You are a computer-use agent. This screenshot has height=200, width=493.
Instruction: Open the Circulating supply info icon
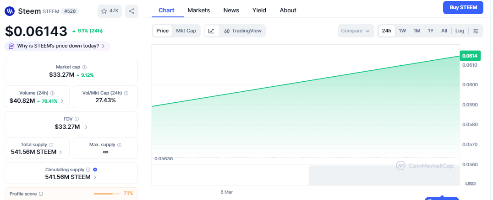pos(88,169)
